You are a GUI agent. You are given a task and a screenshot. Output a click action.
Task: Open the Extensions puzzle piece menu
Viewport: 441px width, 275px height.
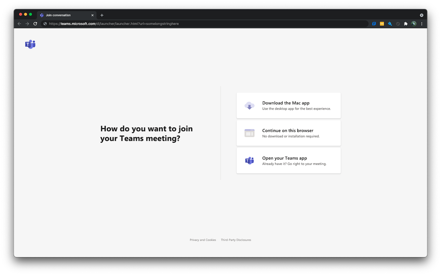(x=406, y=24)
